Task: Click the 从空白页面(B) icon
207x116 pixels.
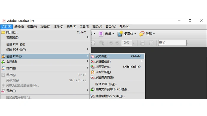Action: [92, 78]
